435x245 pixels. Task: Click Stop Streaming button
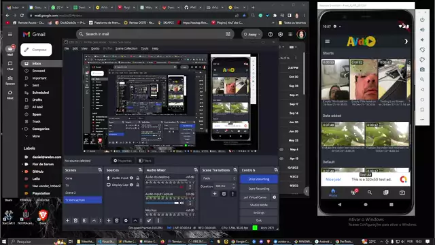(259, 179)
